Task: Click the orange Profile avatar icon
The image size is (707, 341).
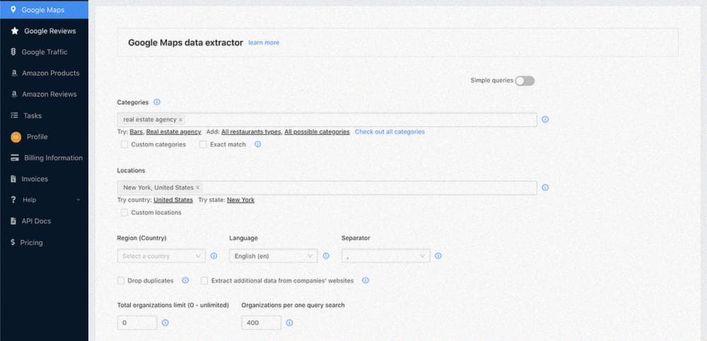Action: click(x=16, y=137)
